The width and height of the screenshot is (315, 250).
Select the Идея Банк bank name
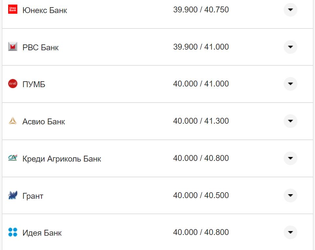[42, 233]
